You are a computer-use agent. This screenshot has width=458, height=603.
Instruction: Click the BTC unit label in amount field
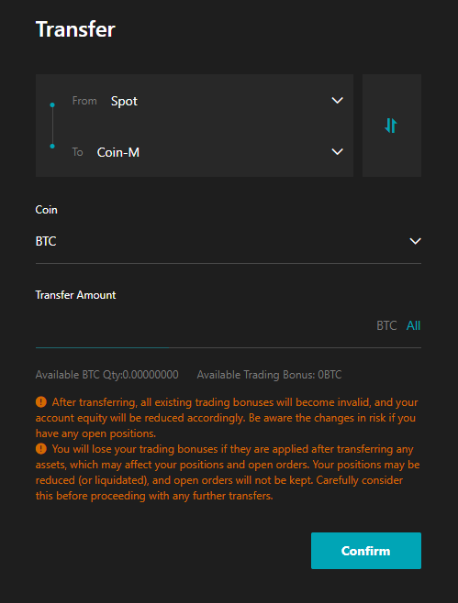point(386,325)
